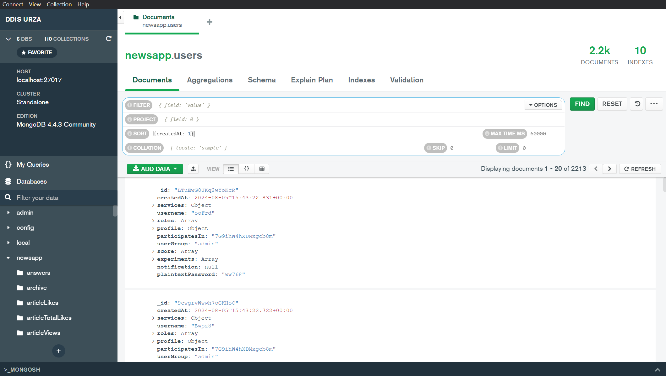The width and height of the screenshot is (666, 376).
Task: Go to previous page of documents
Action: 596,169
